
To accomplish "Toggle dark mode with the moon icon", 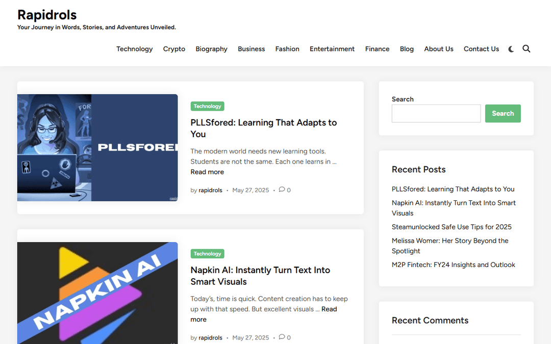I will click(x=511, y=49).
